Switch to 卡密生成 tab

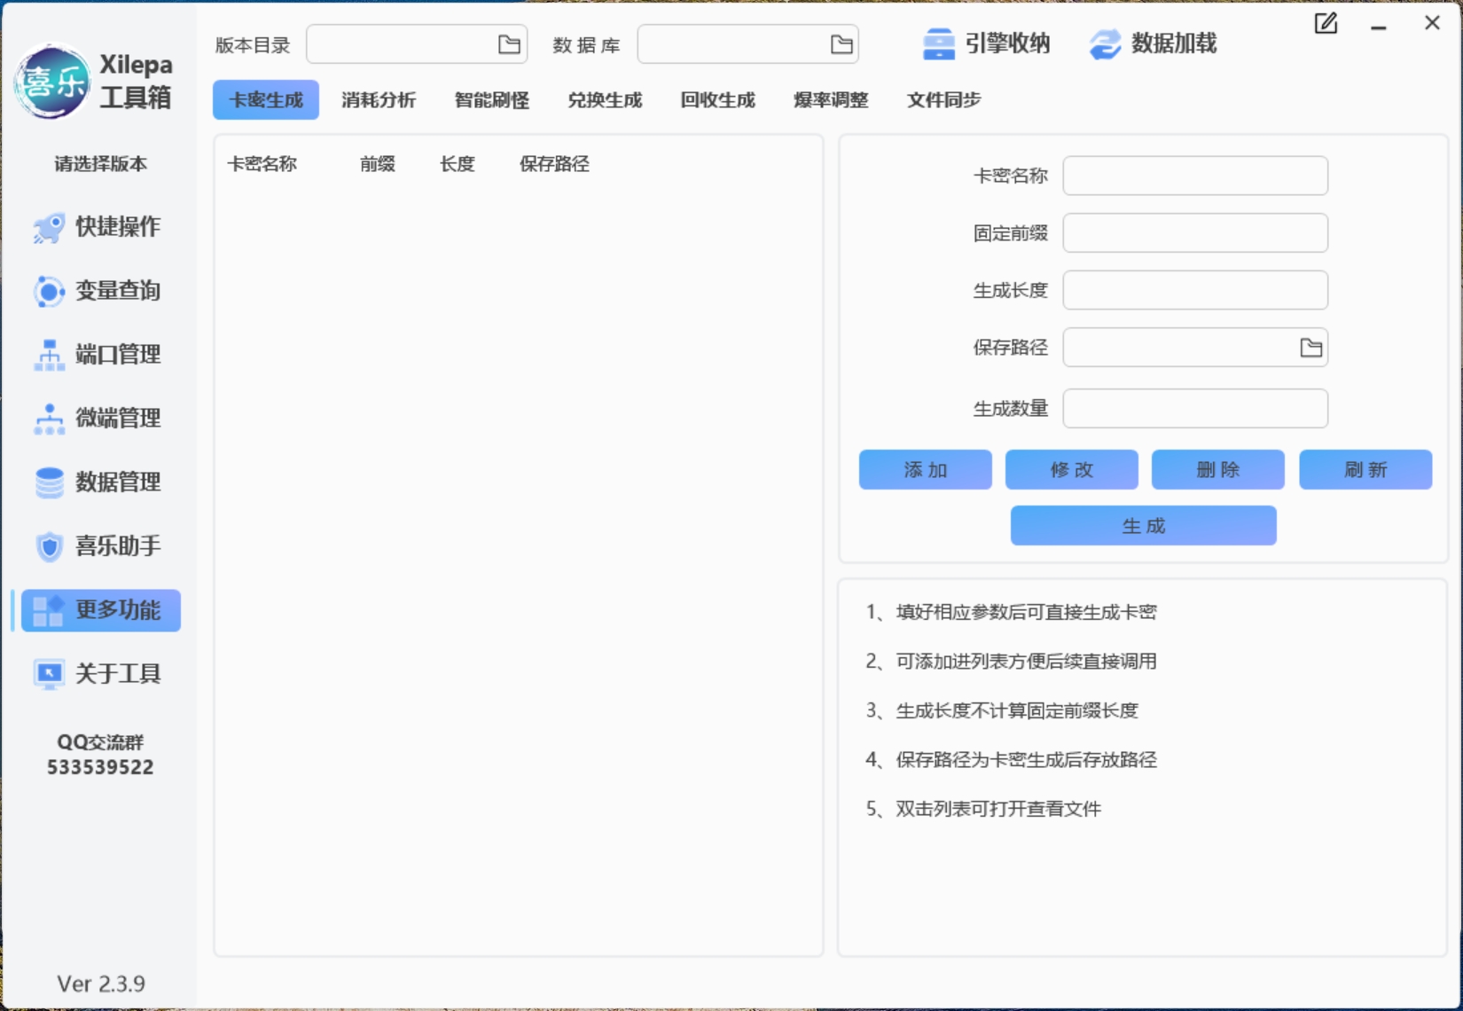click(266, 100)
